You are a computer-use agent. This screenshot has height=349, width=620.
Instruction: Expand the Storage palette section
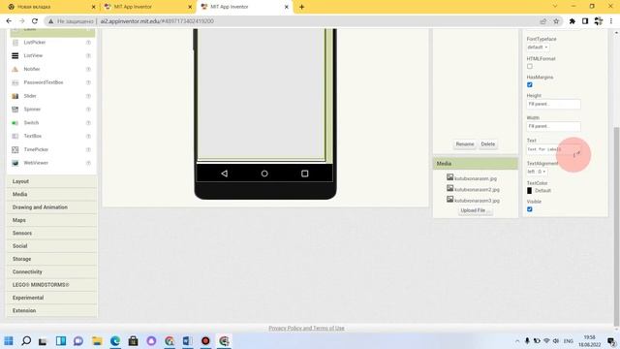(51, 259)
